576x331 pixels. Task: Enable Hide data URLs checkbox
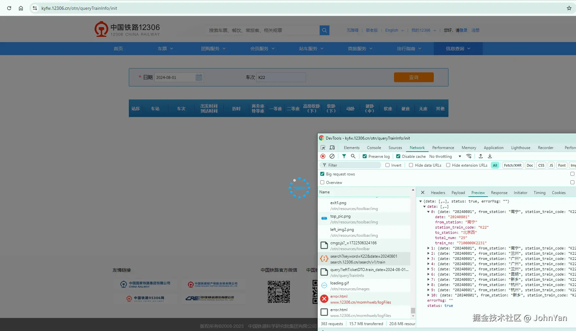click(411, 165)
